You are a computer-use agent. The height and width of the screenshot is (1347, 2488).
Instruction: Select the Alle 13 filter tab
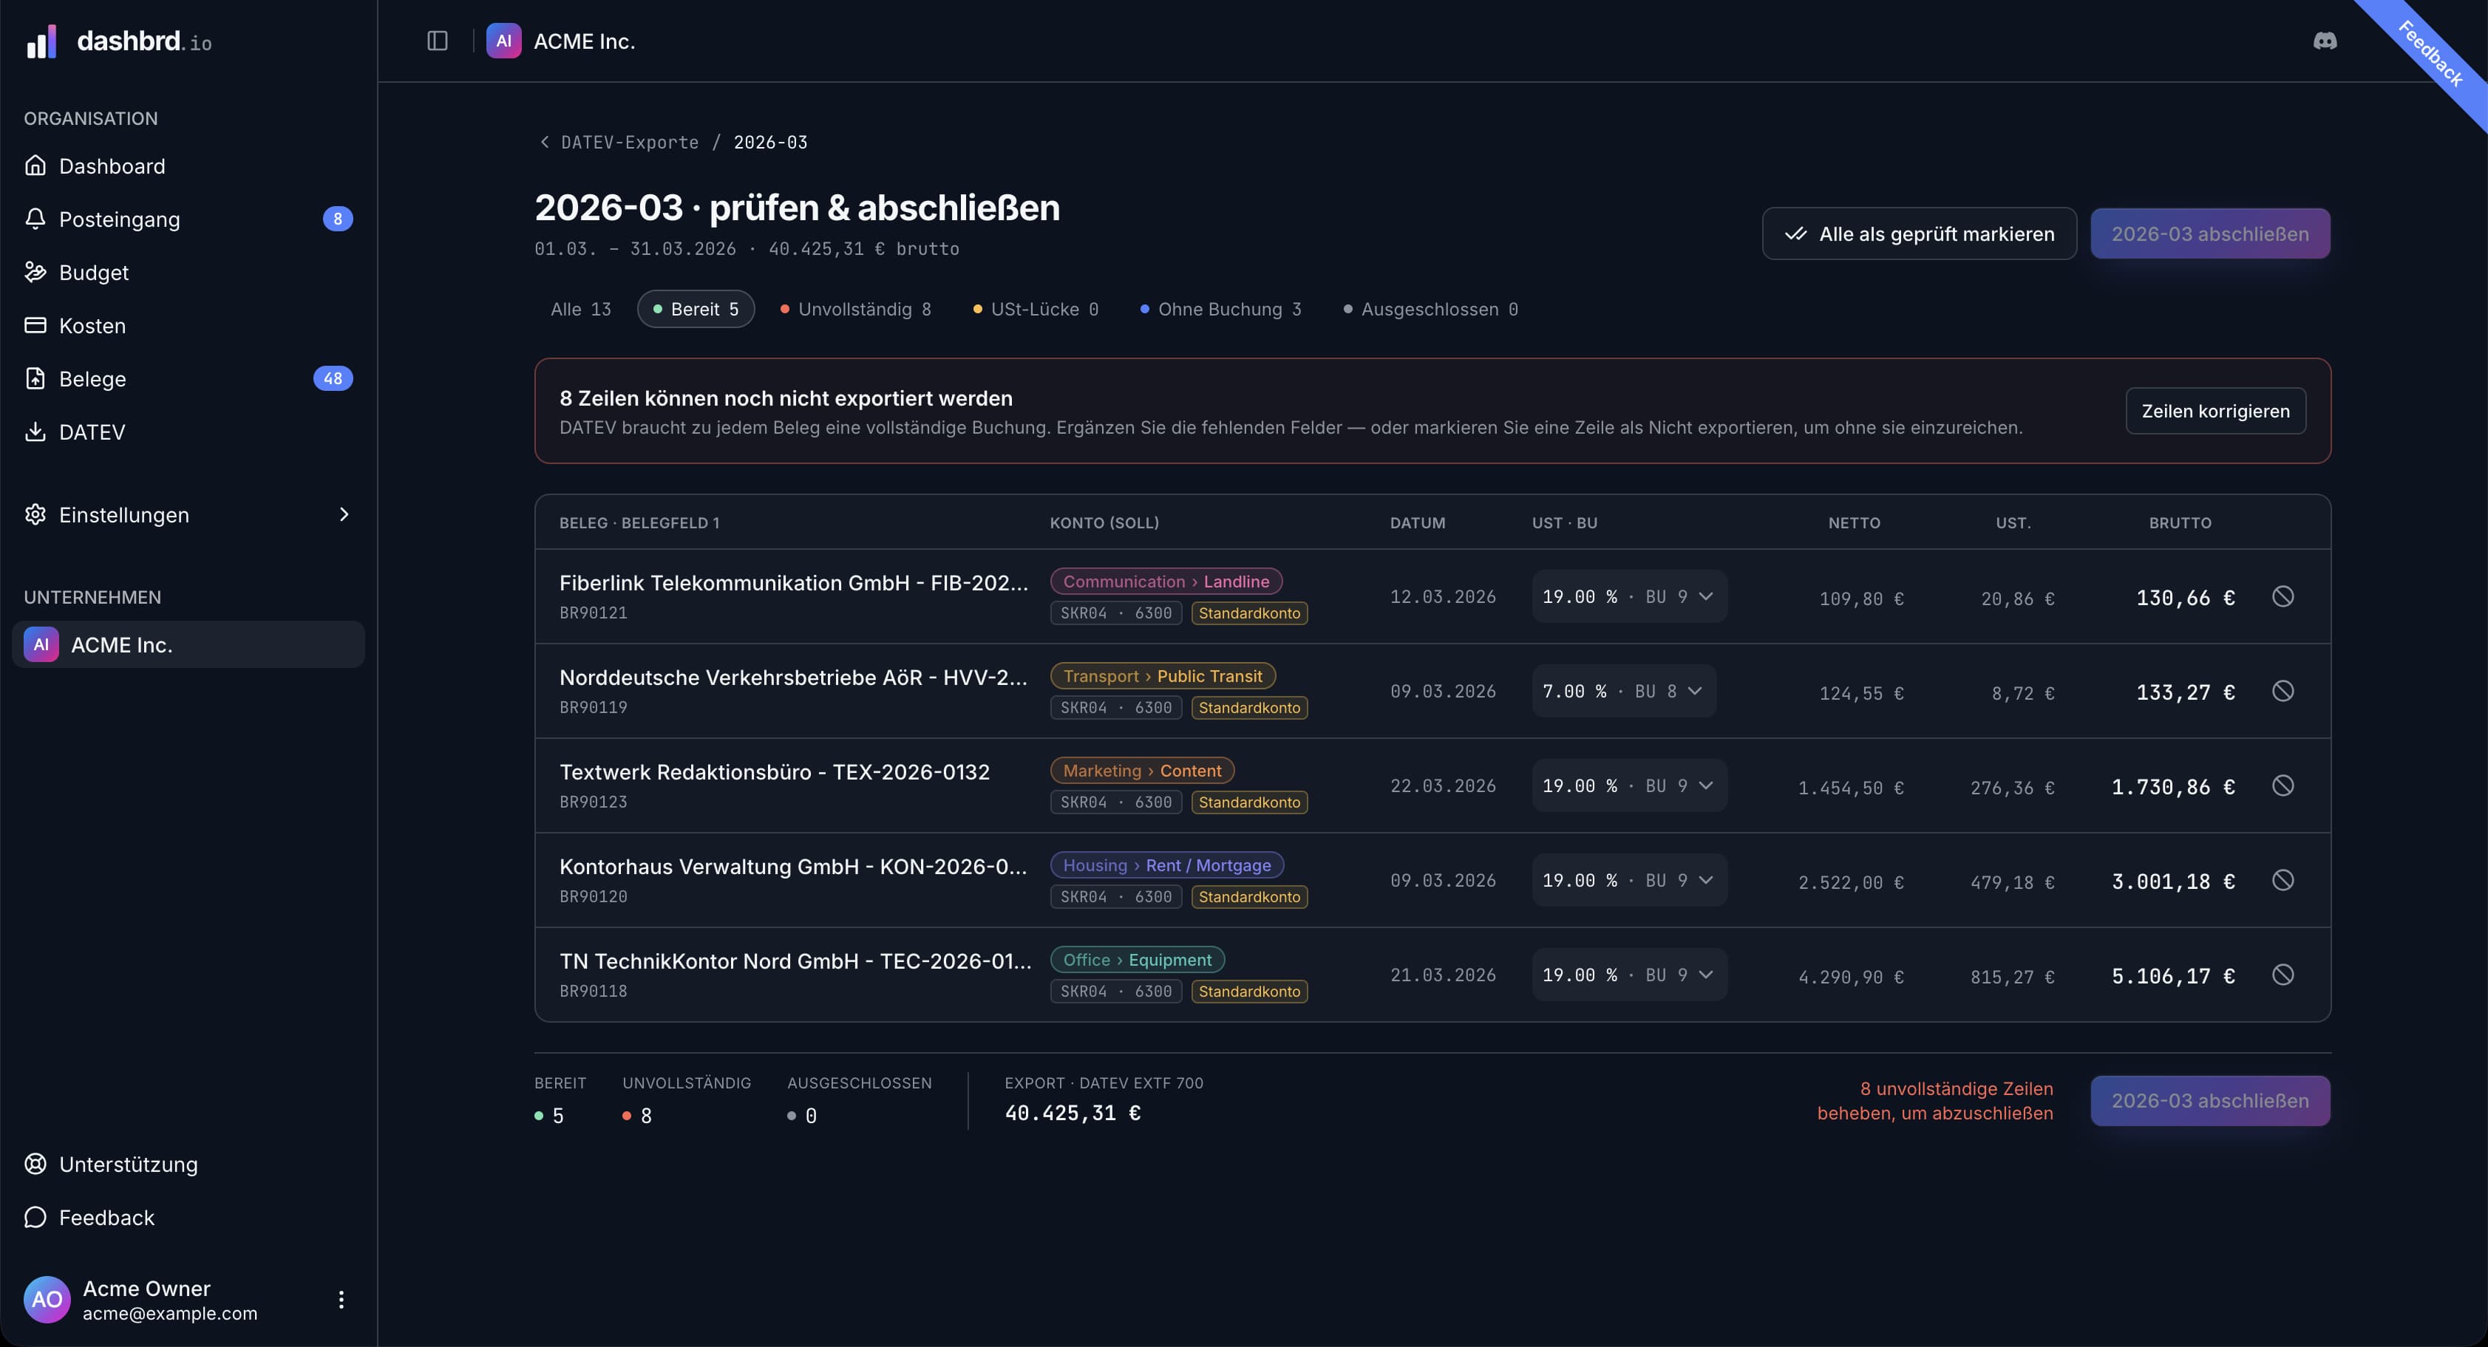tap(580, 309)
